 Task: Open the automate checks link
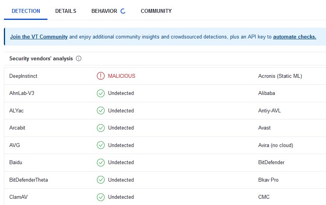pyautogui.click(x=294, y=37)
